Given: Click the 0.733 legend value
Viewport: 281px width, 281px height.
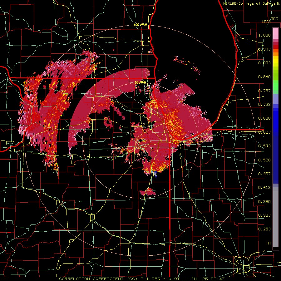Looking at the screenshot, I should point(264,105).
